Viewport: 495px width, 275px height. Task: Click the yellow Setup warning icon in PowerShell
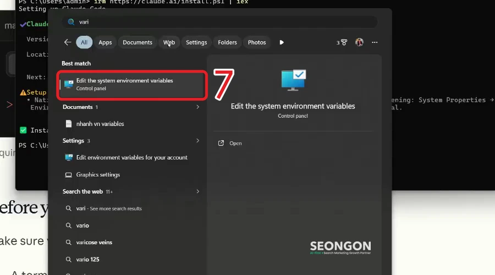(23, 92)
